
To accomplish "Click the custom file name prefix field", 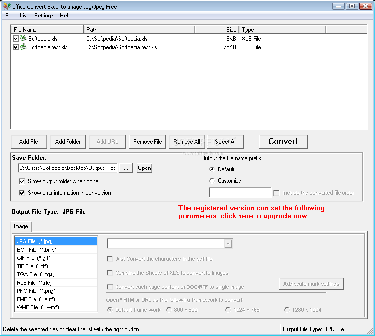I will 240,192.
